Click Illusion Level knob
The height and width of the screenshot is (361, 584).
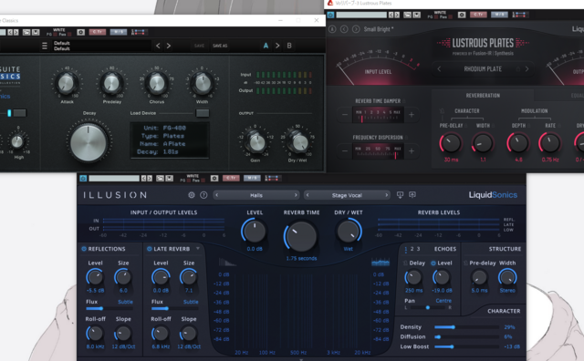click(255, 232)
